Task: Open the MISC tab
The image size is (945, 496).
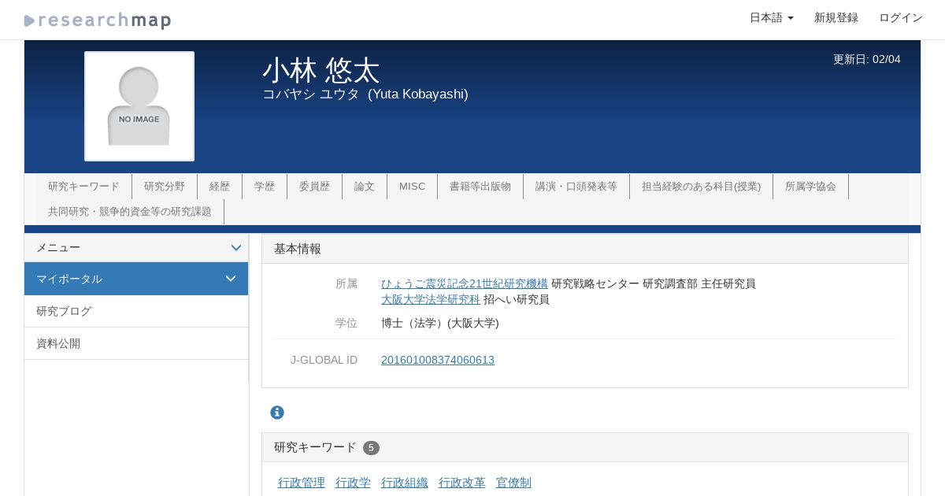Action: coord(412,187)
